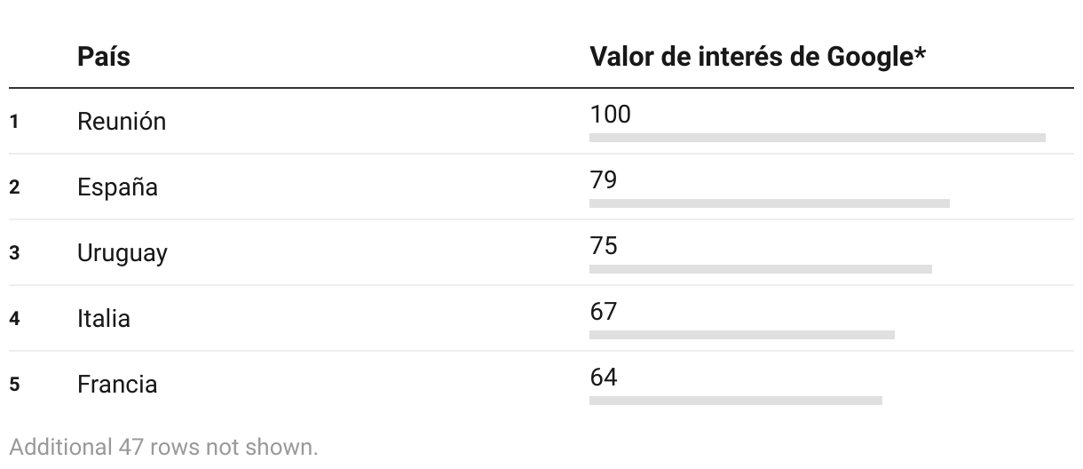Click the value 64 text
Viewport: 1083px width, 469px height.
coord(604,378)
